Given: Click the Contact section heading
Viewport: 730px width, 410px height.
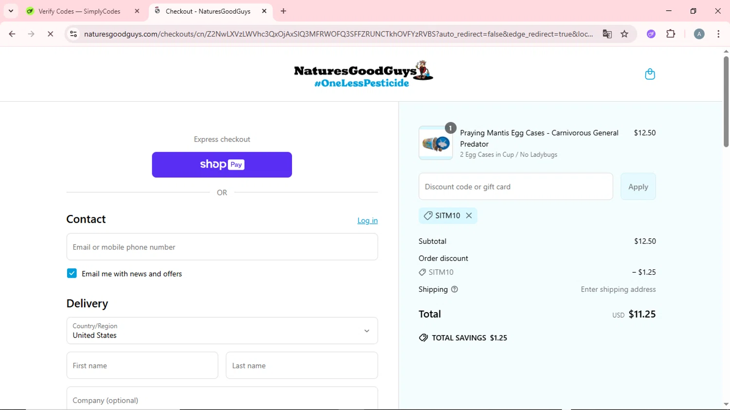Looking at the screenshot, I should (86, 219).
